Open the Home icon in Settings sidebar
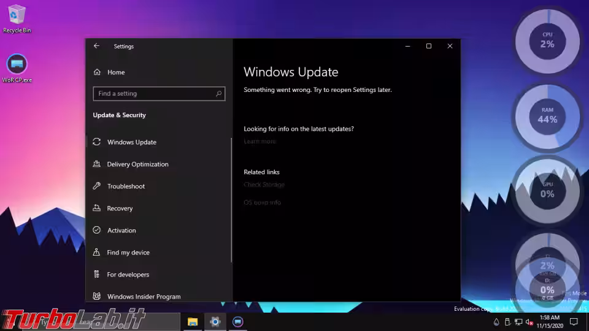Screen dimensions: 589x331 pos(98,72)
